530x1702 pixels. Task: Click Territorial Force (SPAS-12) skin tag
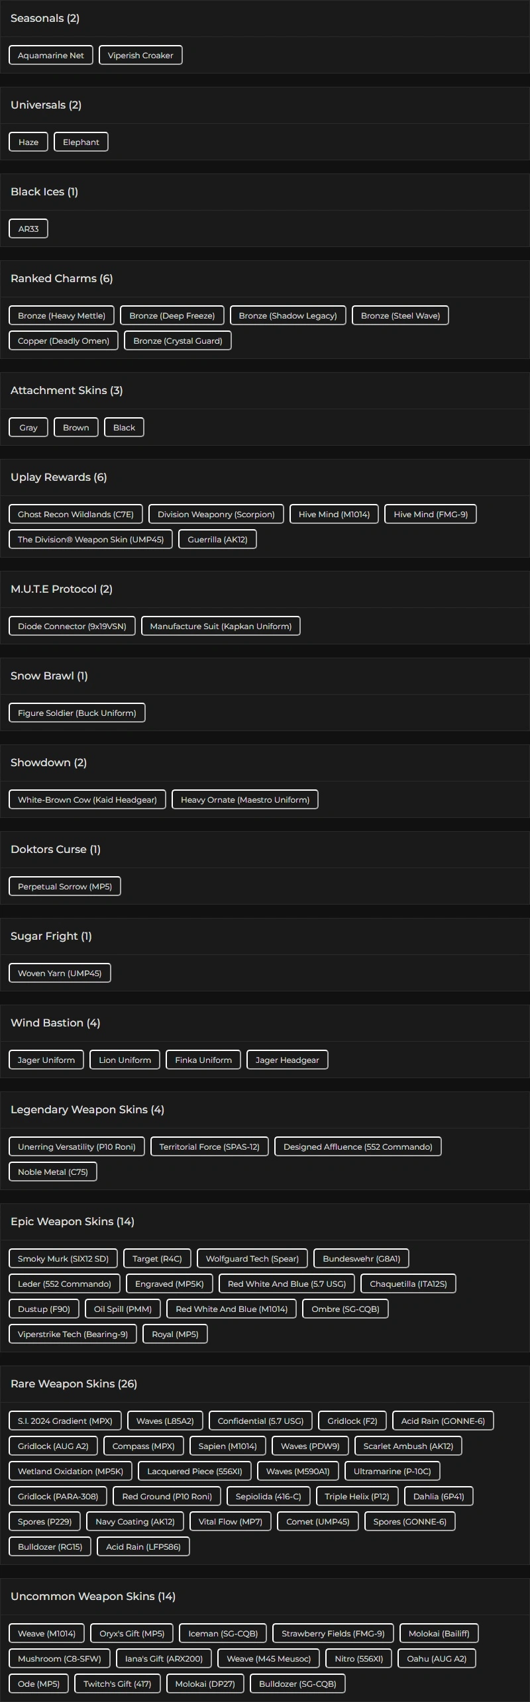click(209, 1147)
